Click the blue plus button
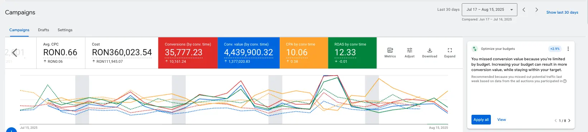 click(x=11, y=130)
